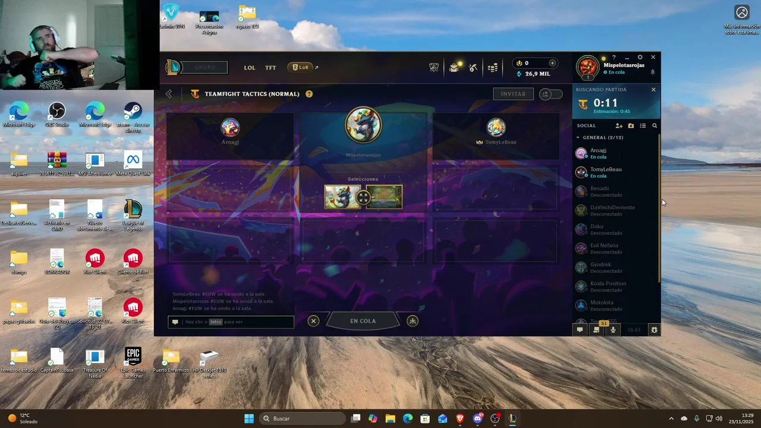Screen dimensions: 761x428
Task: Select the Little Legend selection thumbnail
Action: (342, 197)
